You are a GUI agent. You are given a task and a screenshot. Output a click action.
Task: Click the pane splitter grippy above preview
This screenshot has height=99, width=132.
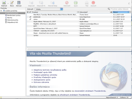[x=79, y=47]
